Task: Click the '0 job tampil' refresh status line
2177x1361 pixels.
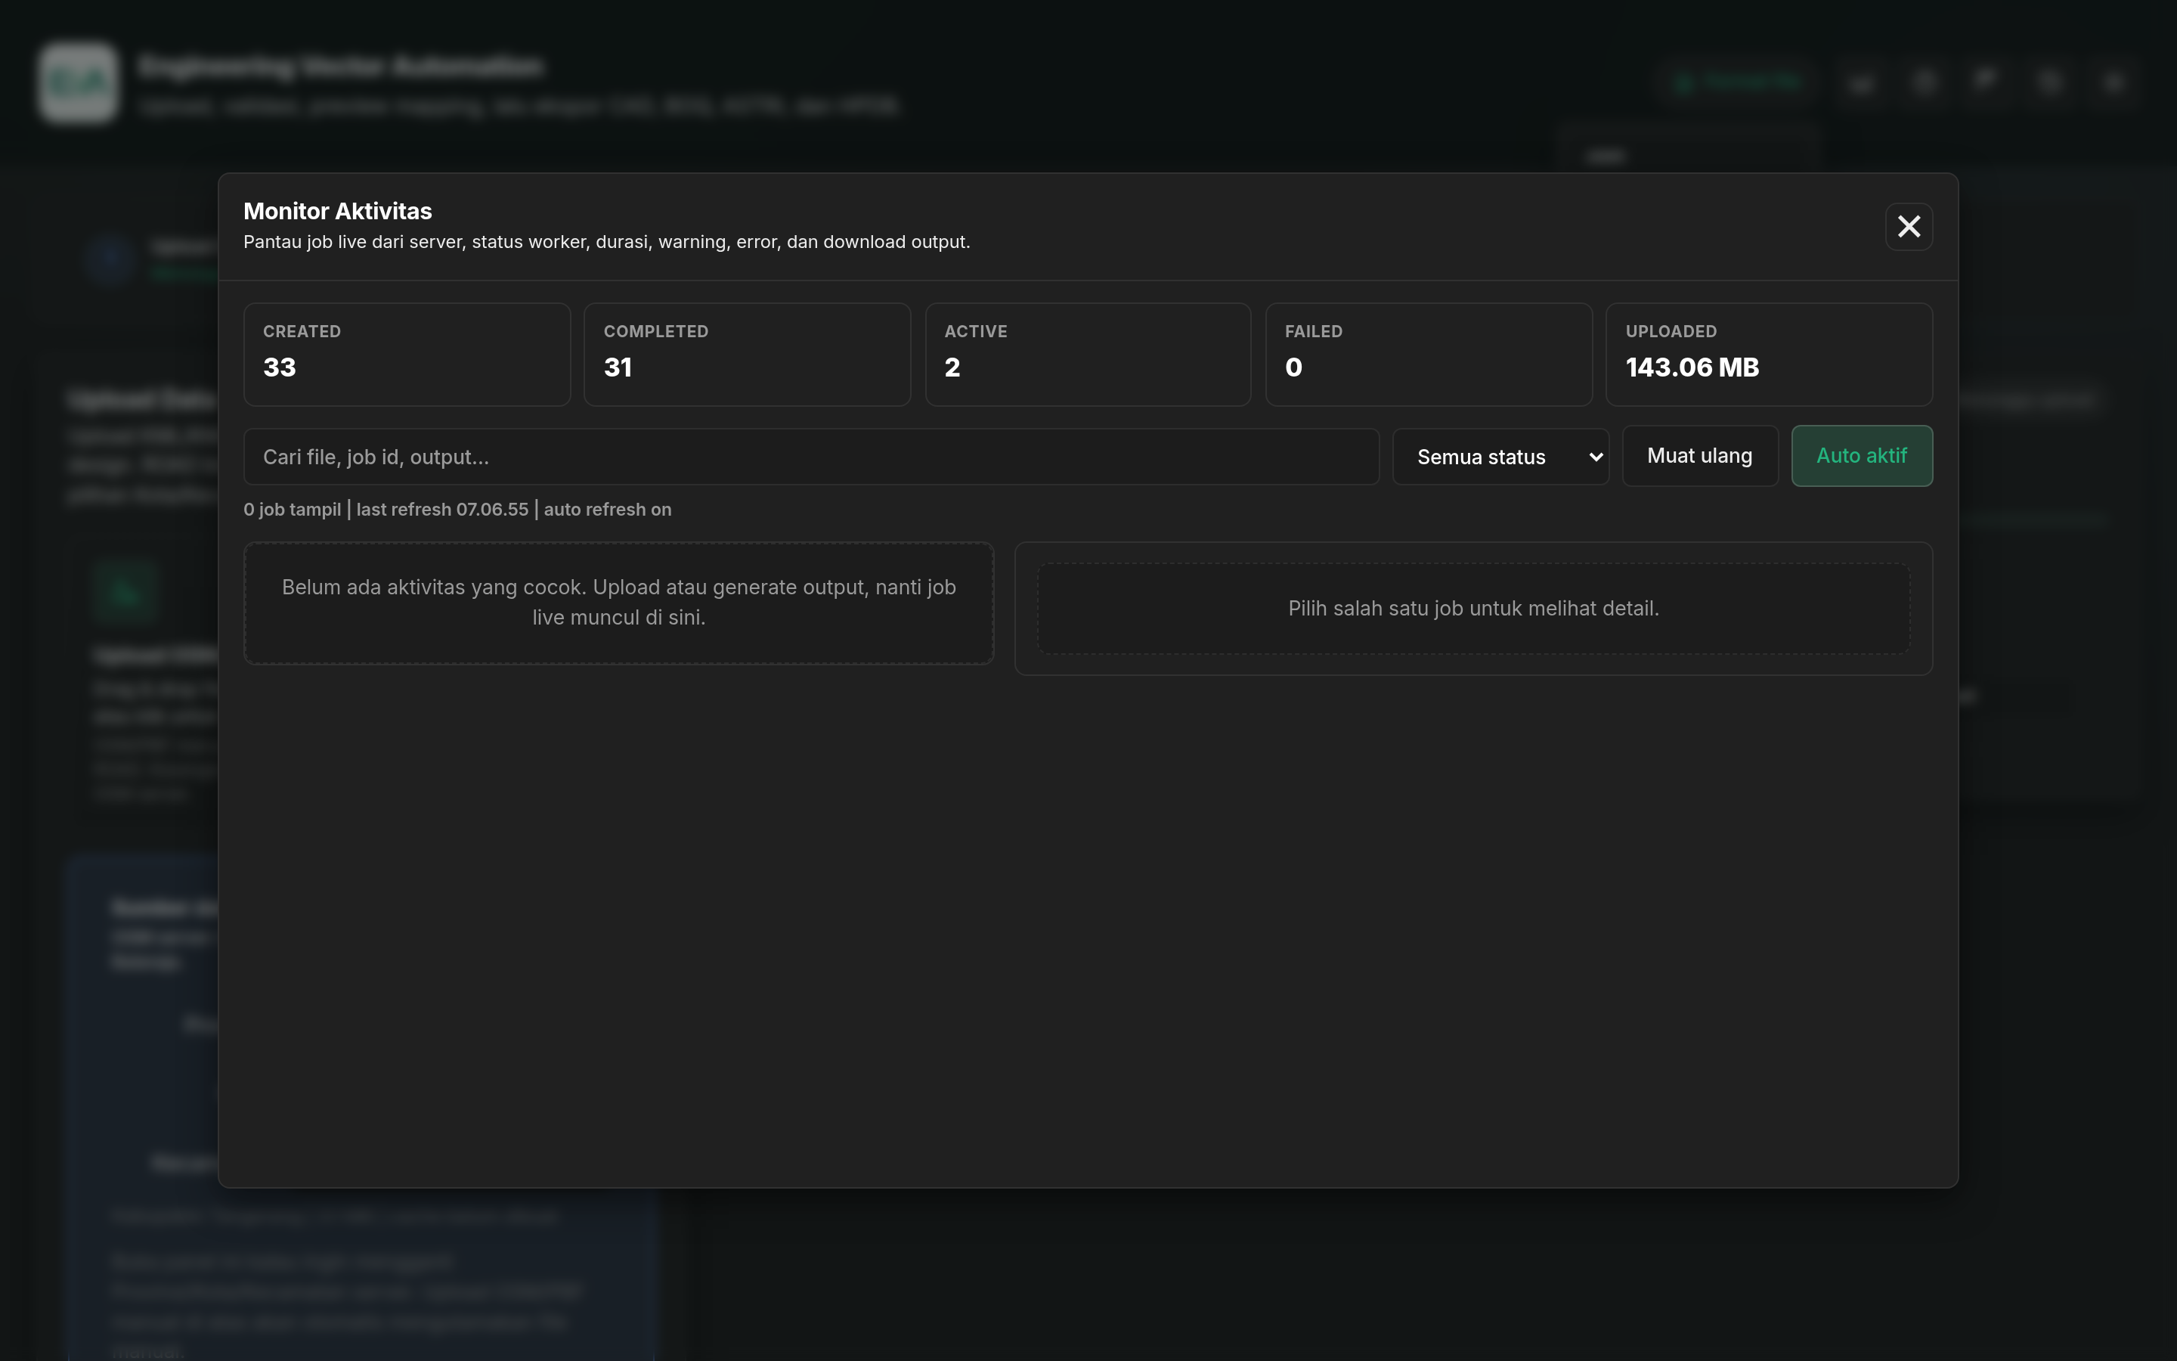Action: [457, 510]
